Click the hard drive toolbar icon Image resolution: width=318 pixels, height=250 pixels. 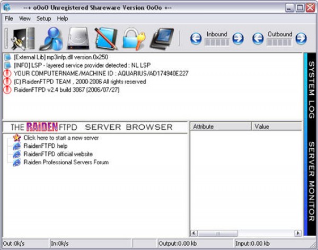pyautogui.click(x=78, y=38)
